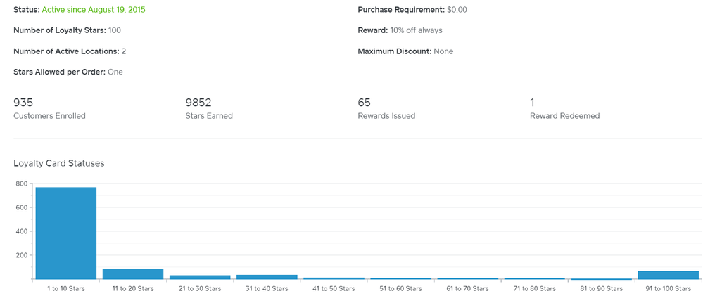Select the 31 to 40 Stars bar
Screen dimensions: 703x303
coord(267,277)
